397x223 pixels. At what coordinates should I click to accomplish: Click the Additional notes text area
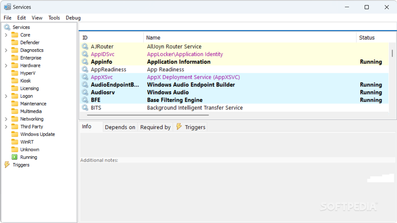[238, 192]
